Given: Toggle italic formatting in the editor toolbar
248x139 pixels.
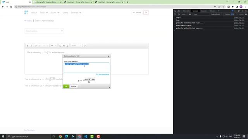Looking at the screenshot, I should point(31,46).
